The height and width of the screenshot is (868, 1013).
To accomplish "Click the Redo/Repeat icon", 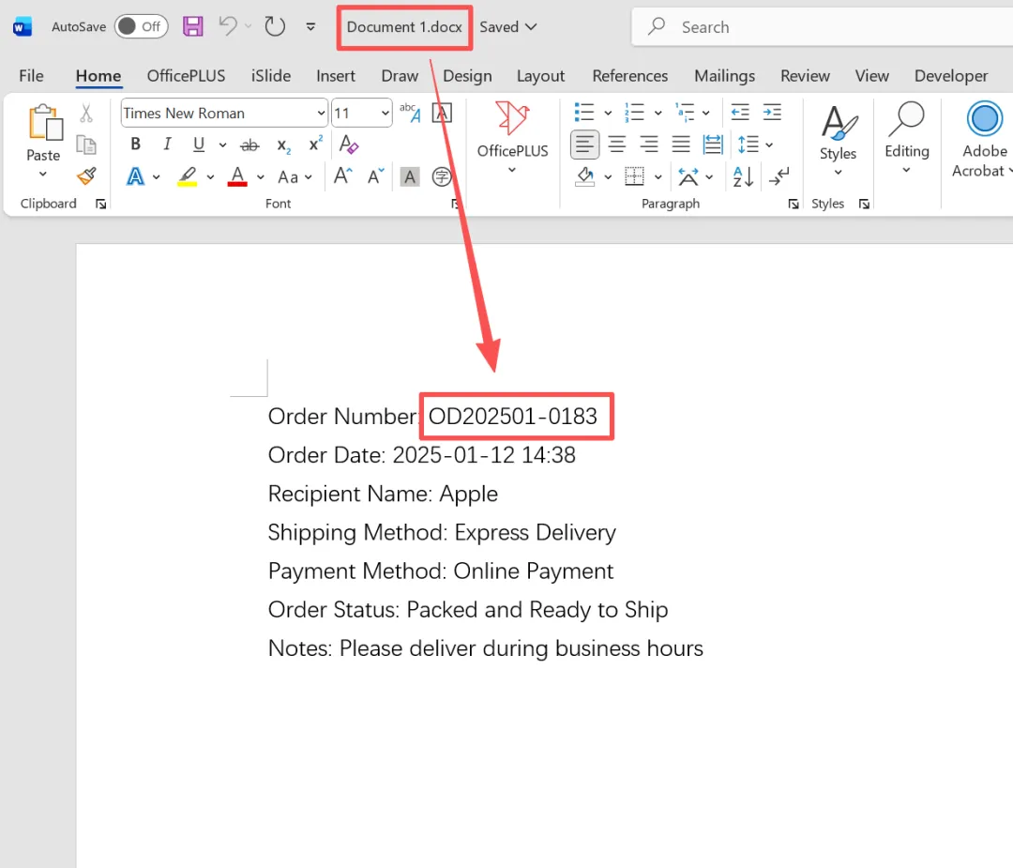I will point(275,26).
